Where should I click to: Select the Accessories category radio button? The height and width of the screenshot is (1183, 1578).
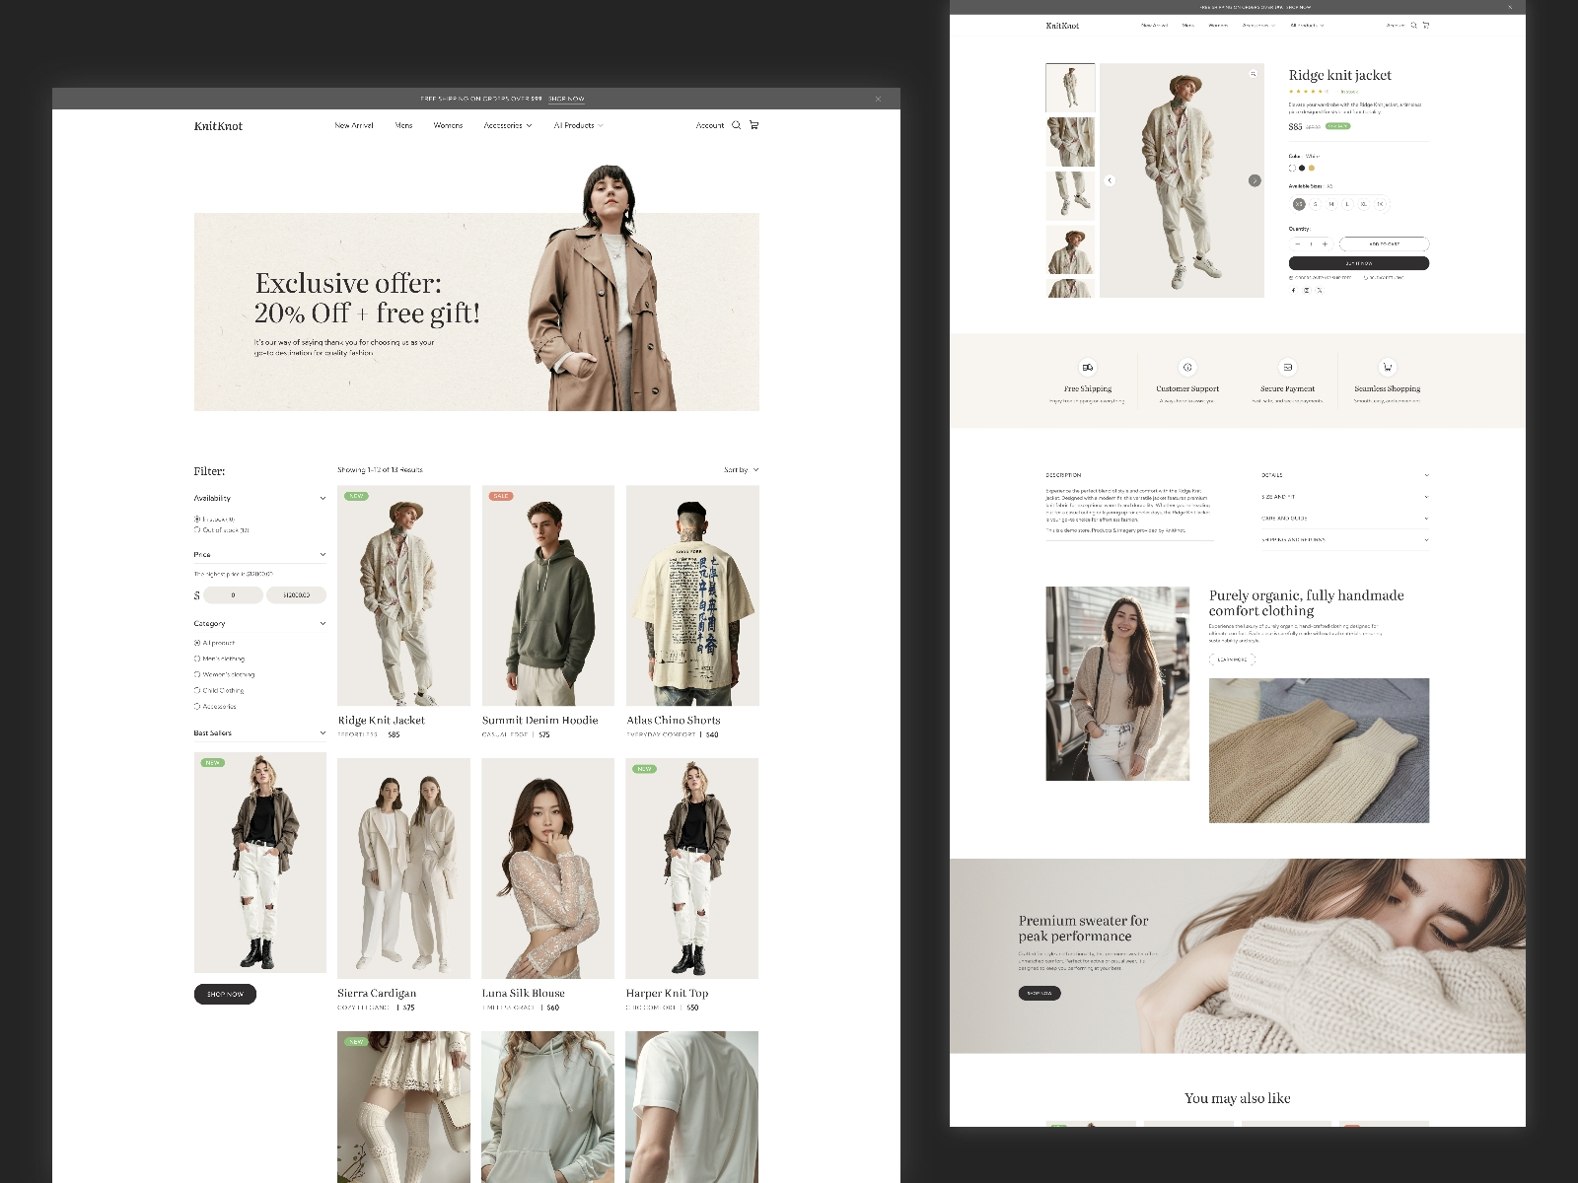pyautogui.click(x=196, y=706)
